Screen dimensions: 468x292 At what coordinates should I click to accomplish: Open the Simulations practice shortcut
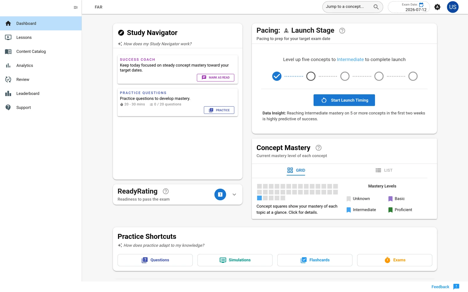235,260
